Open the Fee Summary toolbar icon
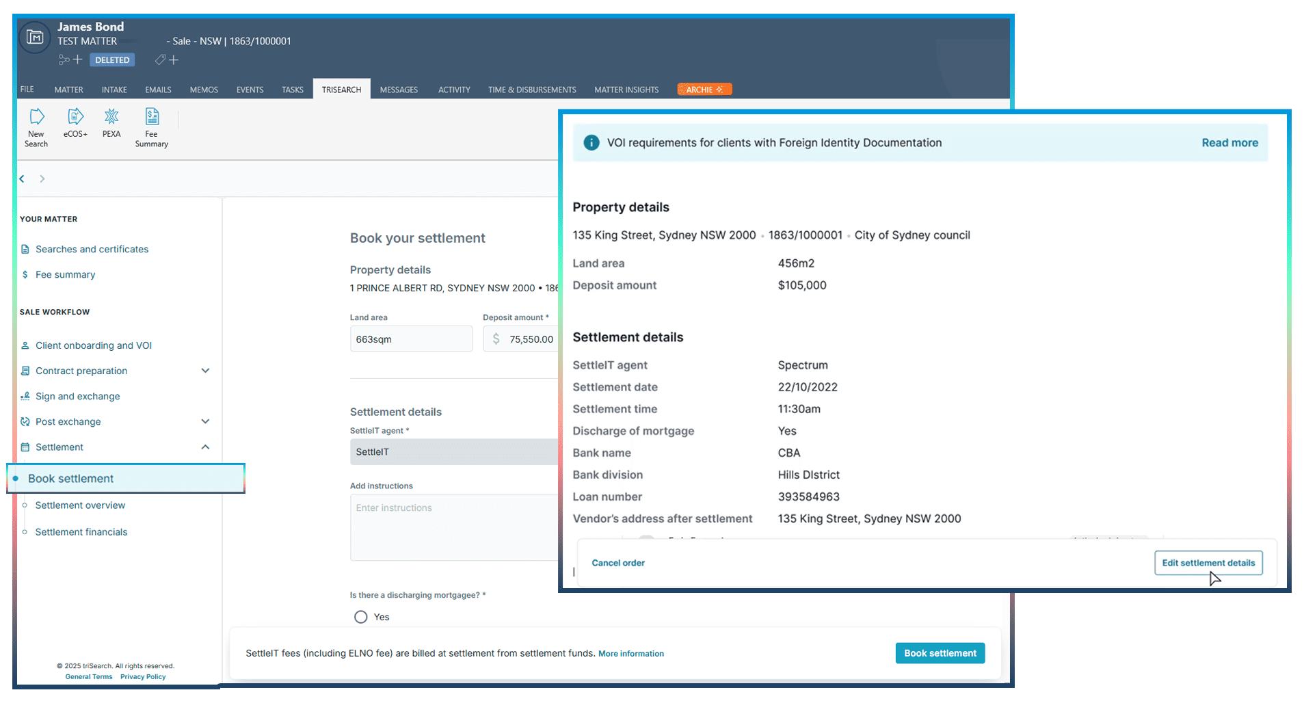 152,128
